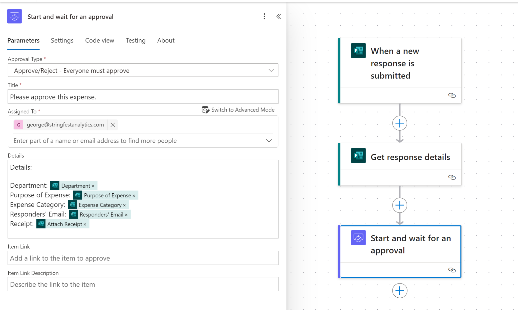Viewport: 518px width, 310px height.
Task: Click the Title text field
Action: [143, 97]
